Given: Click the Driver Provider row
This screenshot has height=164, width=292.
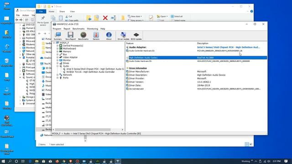Looking at the screenshot, I should pyautogui.click(x=197, y=78).
